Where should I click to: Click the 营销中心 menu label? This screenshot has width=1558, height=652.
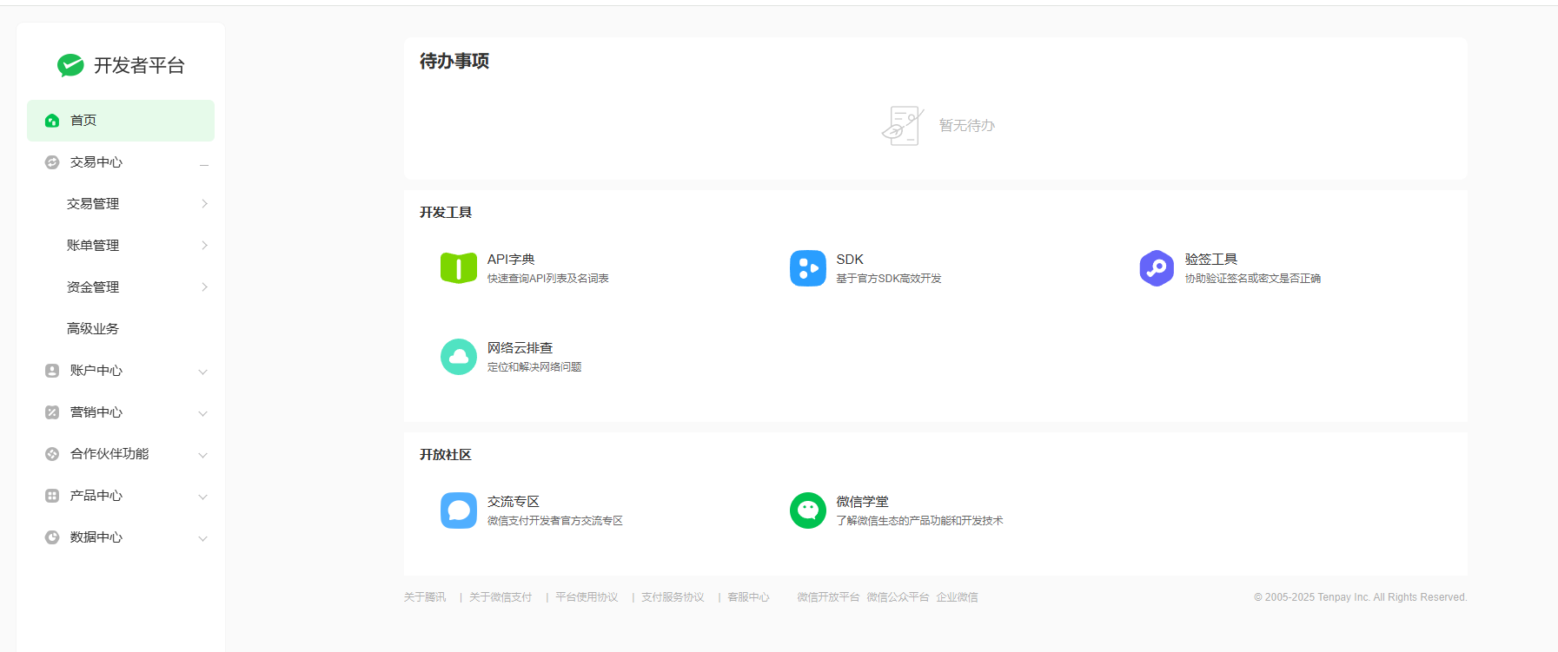[x=96, y=412]
